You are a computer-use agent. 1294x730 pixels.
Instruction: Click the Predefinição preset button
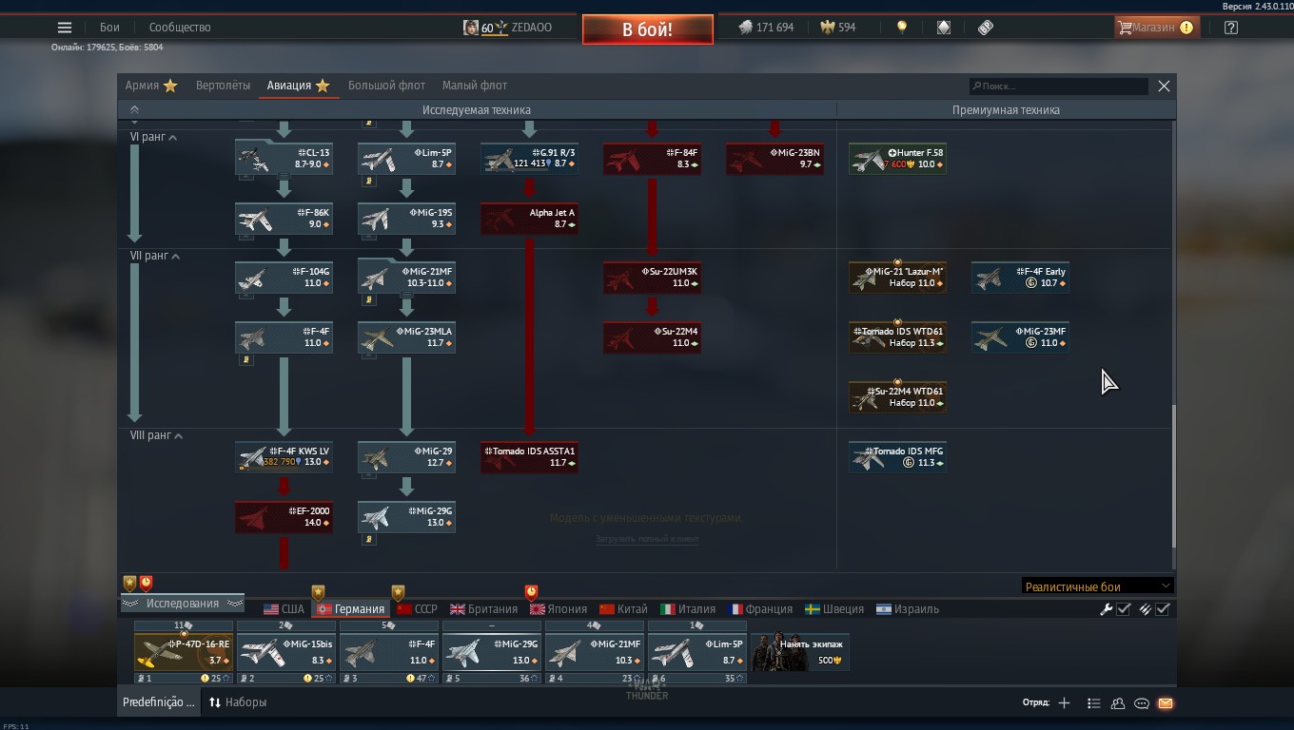(158, 702)
